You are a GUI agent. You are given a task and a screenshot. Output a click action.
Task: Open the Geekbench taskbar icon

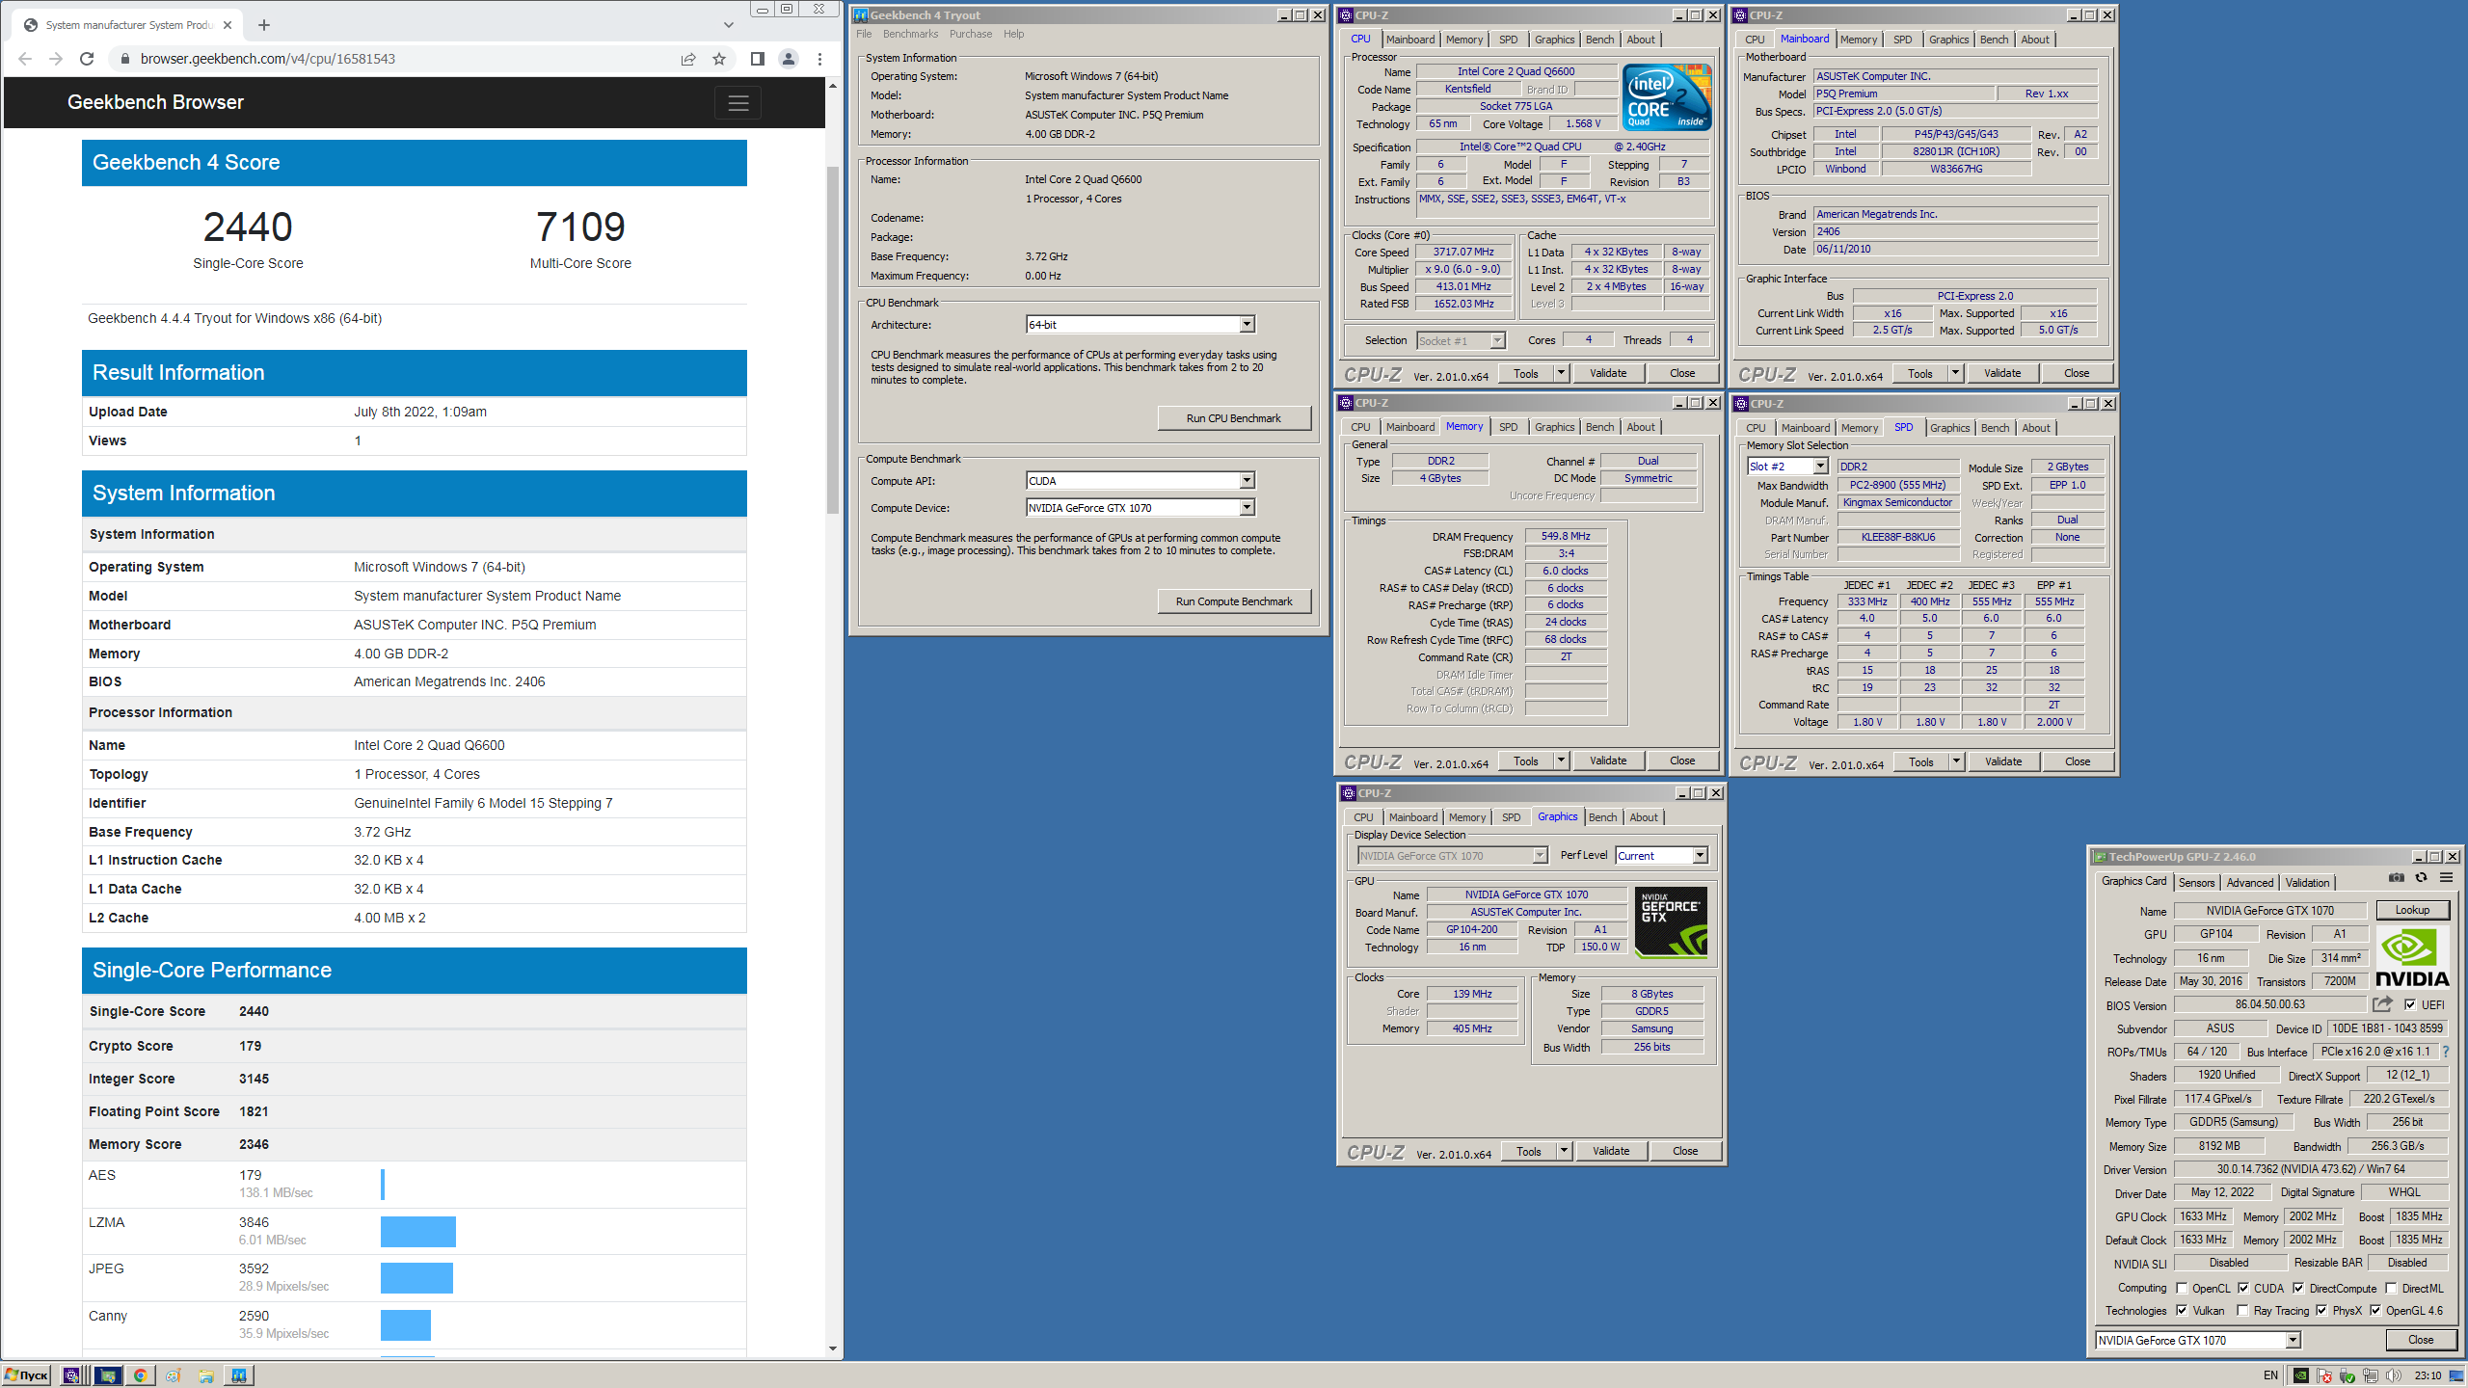pyautogui.click(x=238, y=1375)
